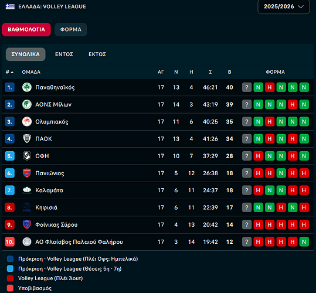
Task: Show ΣΥΝΟΛΙΚΑ overall standings
Action: click(x=26, y=54)
